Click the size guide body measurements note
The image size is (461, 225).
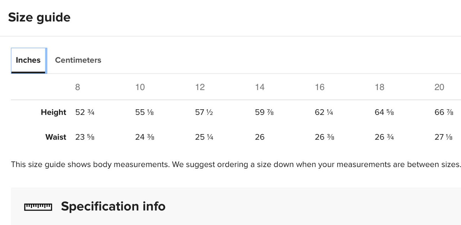[236, 164]
